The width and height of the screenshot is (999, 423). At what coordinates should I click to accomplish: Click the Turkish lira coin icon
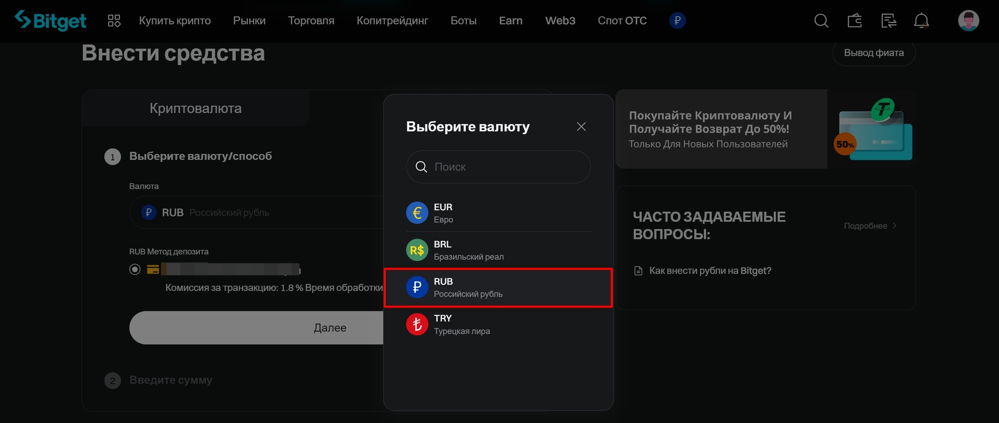pos(417,324)
